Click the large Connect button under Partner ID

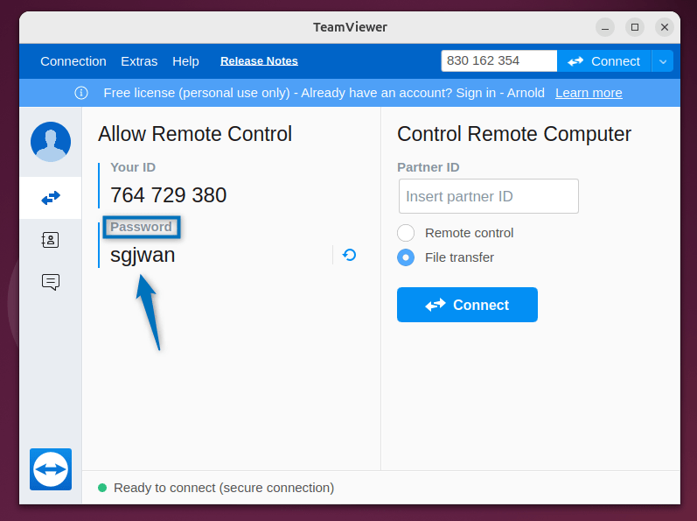tap(467, 305)
